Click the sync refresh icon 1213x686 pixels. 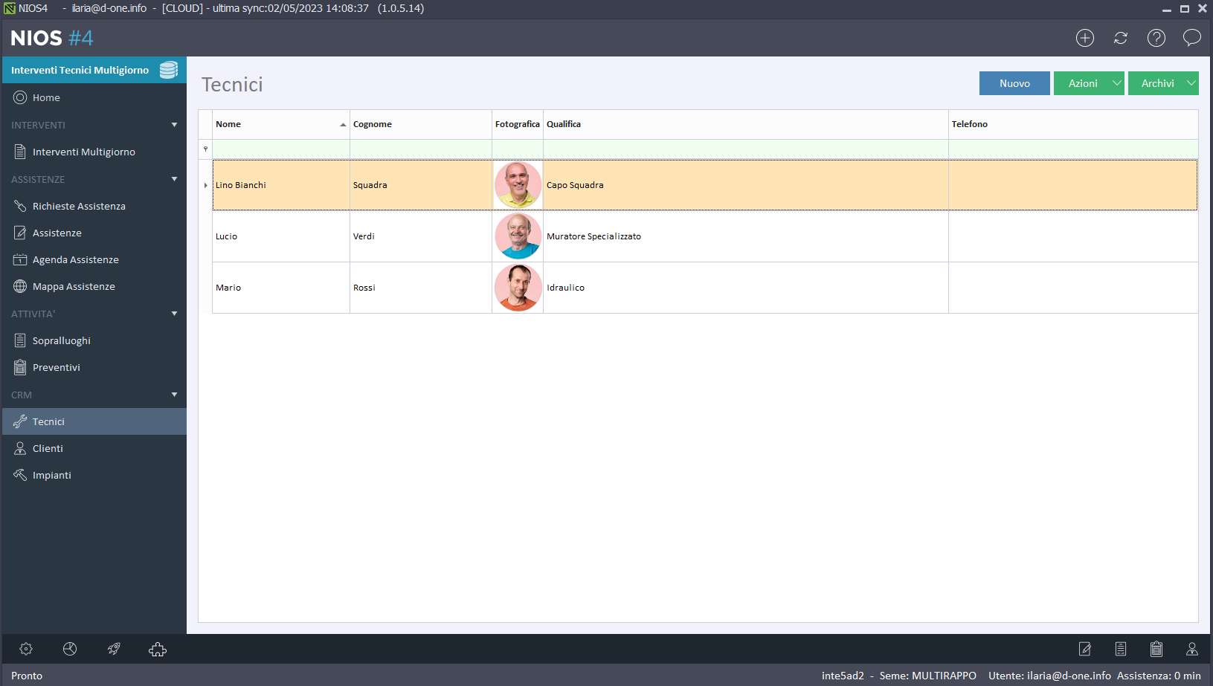point(1121,38)
